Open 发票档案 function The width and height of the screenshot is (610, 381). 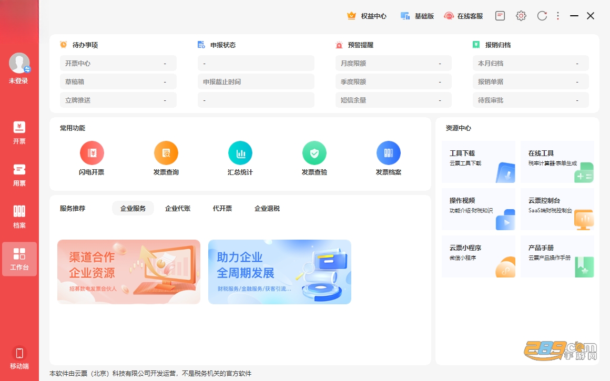(x=388, y=158)
